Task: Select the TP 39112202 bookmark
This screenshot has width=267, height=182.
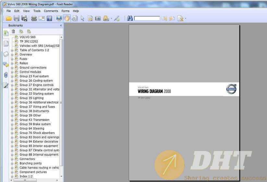Action: (29, 41)
